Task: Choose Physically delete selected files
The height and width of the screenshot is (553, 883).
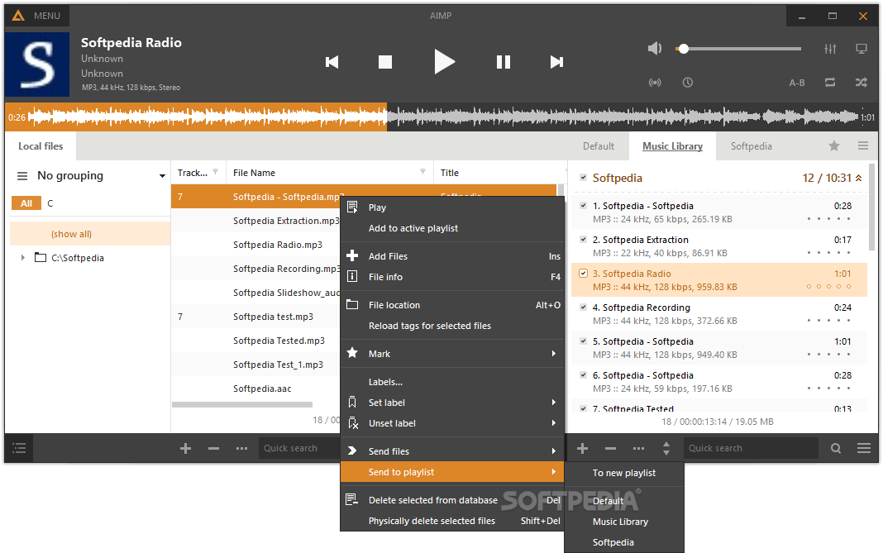Action: coord(452,521)
